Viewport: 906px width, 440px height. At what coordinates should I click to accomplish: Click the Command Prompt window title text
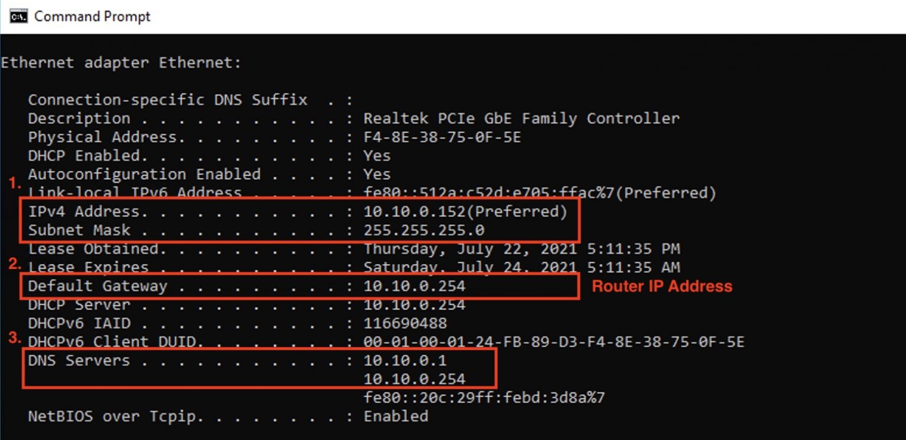pos(92,17)
